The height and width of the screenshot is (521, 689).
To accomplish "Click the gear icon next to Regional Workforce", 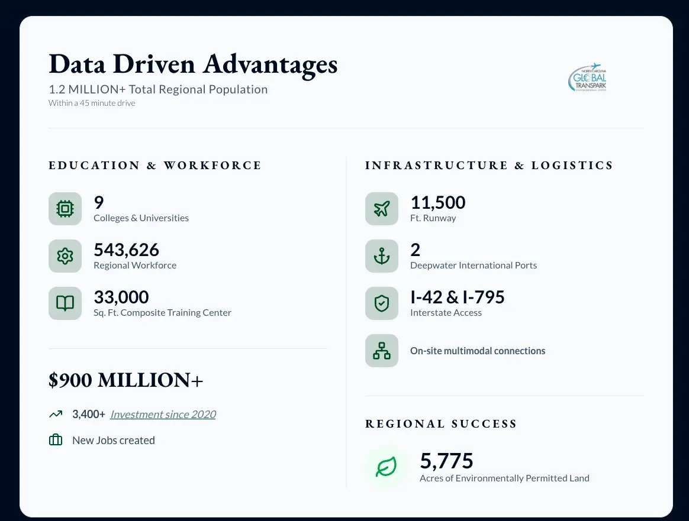I will (x=65, y=256).
